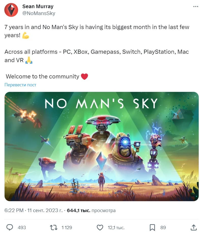Click the 644,1 тыс. просмотра views count
Image resolution: width=203 pixels, height=235 pixels.
pyautogui.click(x=91, y=210)
